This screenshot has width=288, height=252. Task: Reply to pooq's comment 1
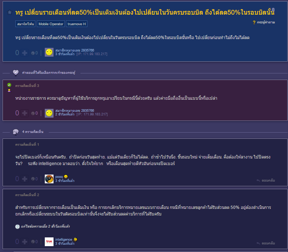(x=265, y=180)
